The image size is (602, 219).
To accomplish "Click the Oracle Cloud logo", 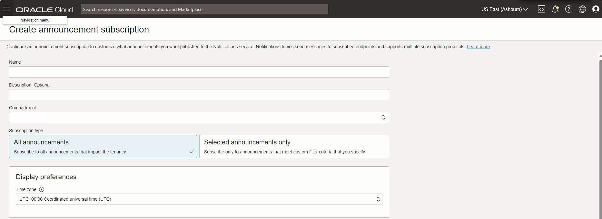I will pyautogui.click(x=44, y=10).
